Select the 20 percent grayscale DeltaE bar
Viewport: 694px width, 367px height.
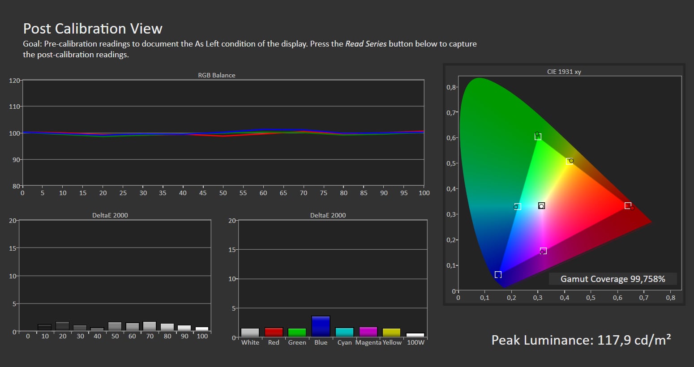pyautogui.click(x=63, y=326)
